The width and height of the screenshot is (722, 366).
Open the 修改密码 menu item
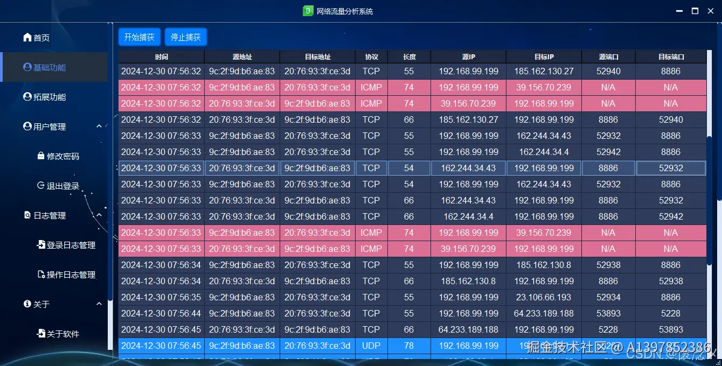pos(54,156)
